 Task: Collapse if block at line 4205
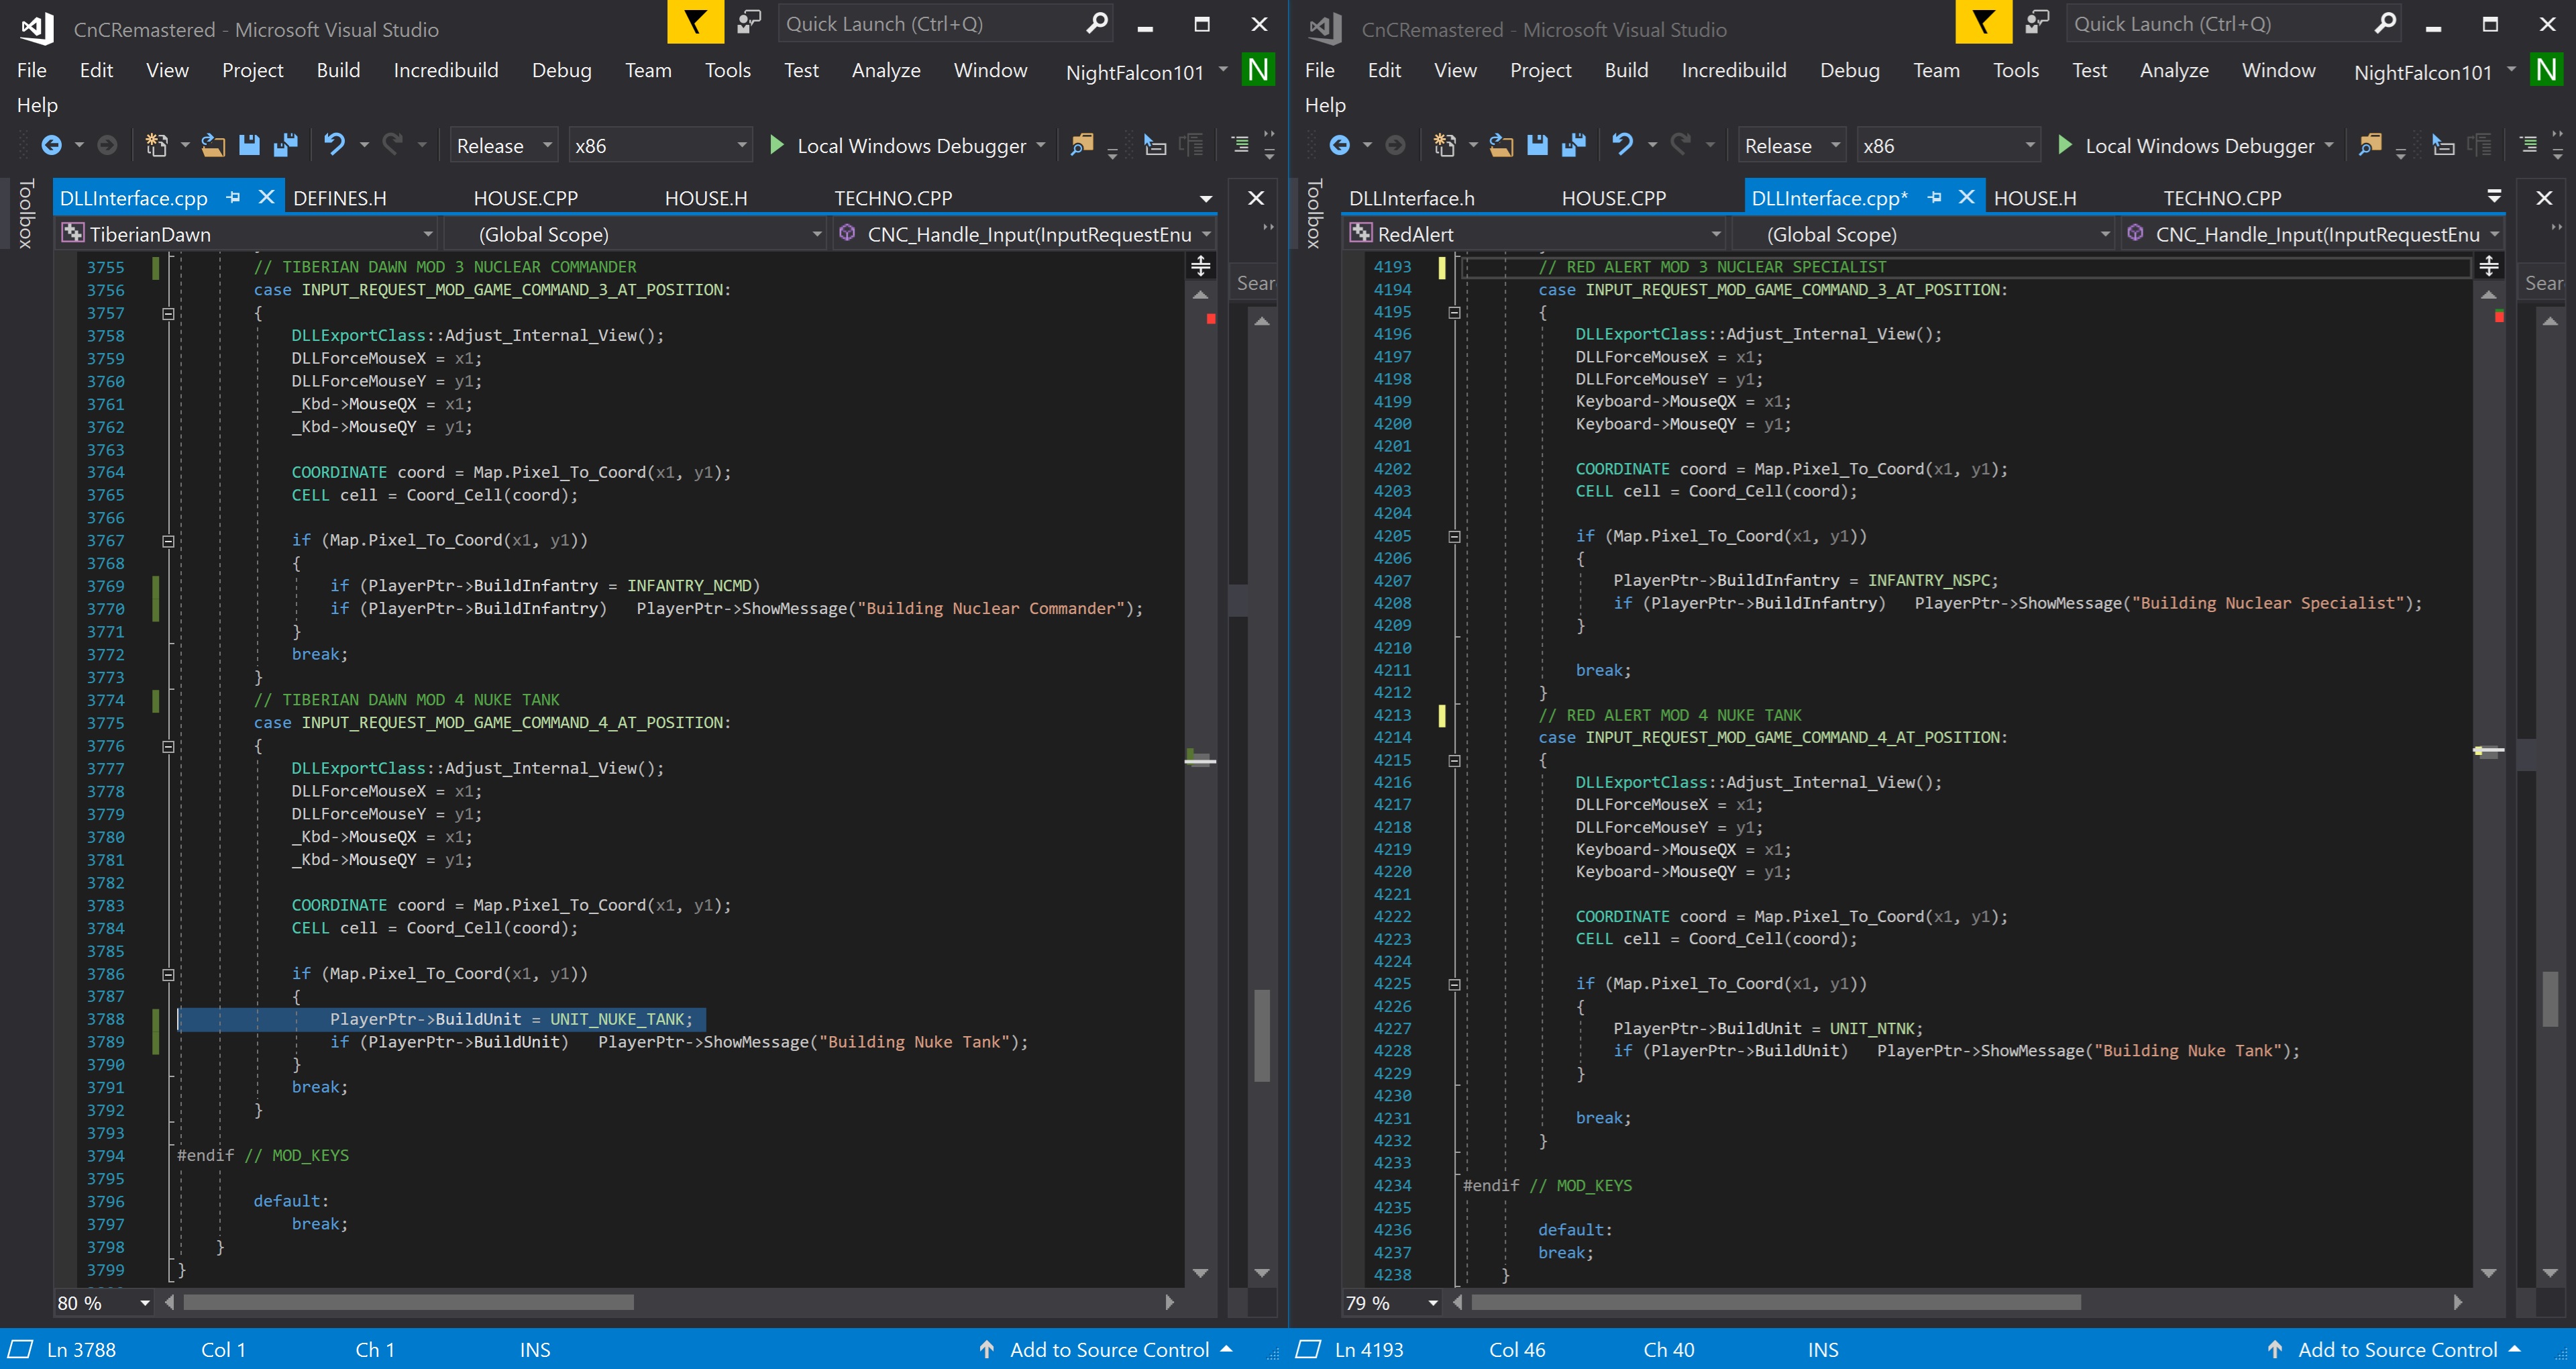tap(1454, 538)
